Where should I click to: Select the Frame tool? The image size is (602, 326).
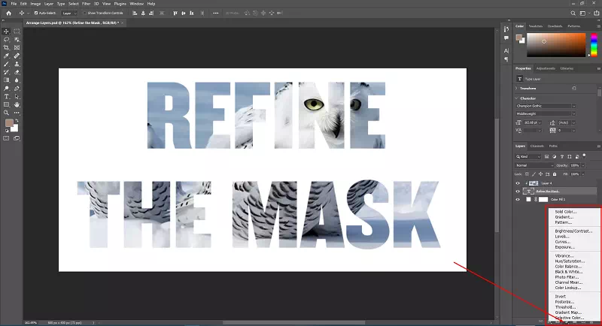pos(17,47)
